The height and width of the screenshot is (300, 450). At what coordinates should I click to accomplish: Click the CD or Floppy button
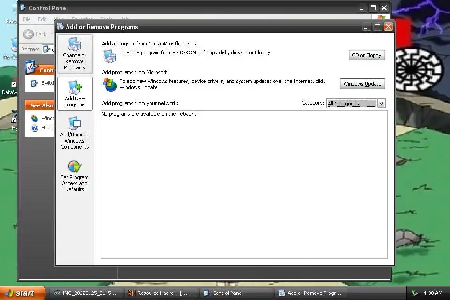[x=367, y=55]
